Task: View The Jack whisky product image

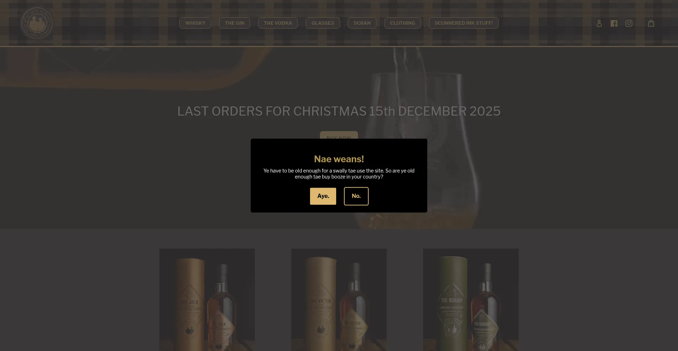Action: point(207,300)
